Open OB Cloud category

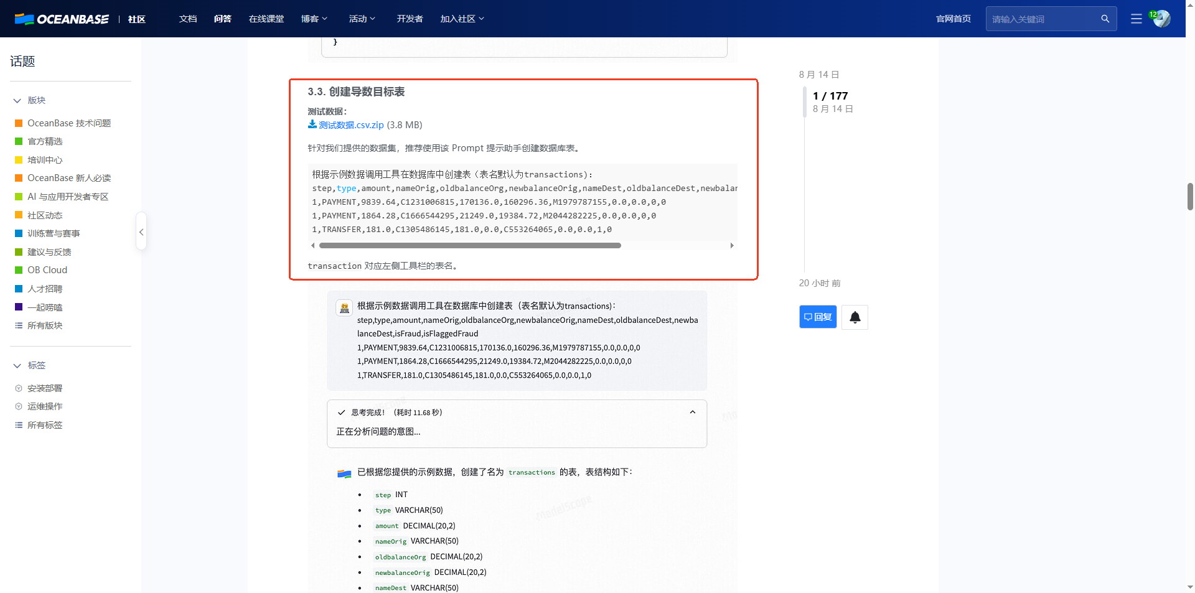tap(47, 270)
